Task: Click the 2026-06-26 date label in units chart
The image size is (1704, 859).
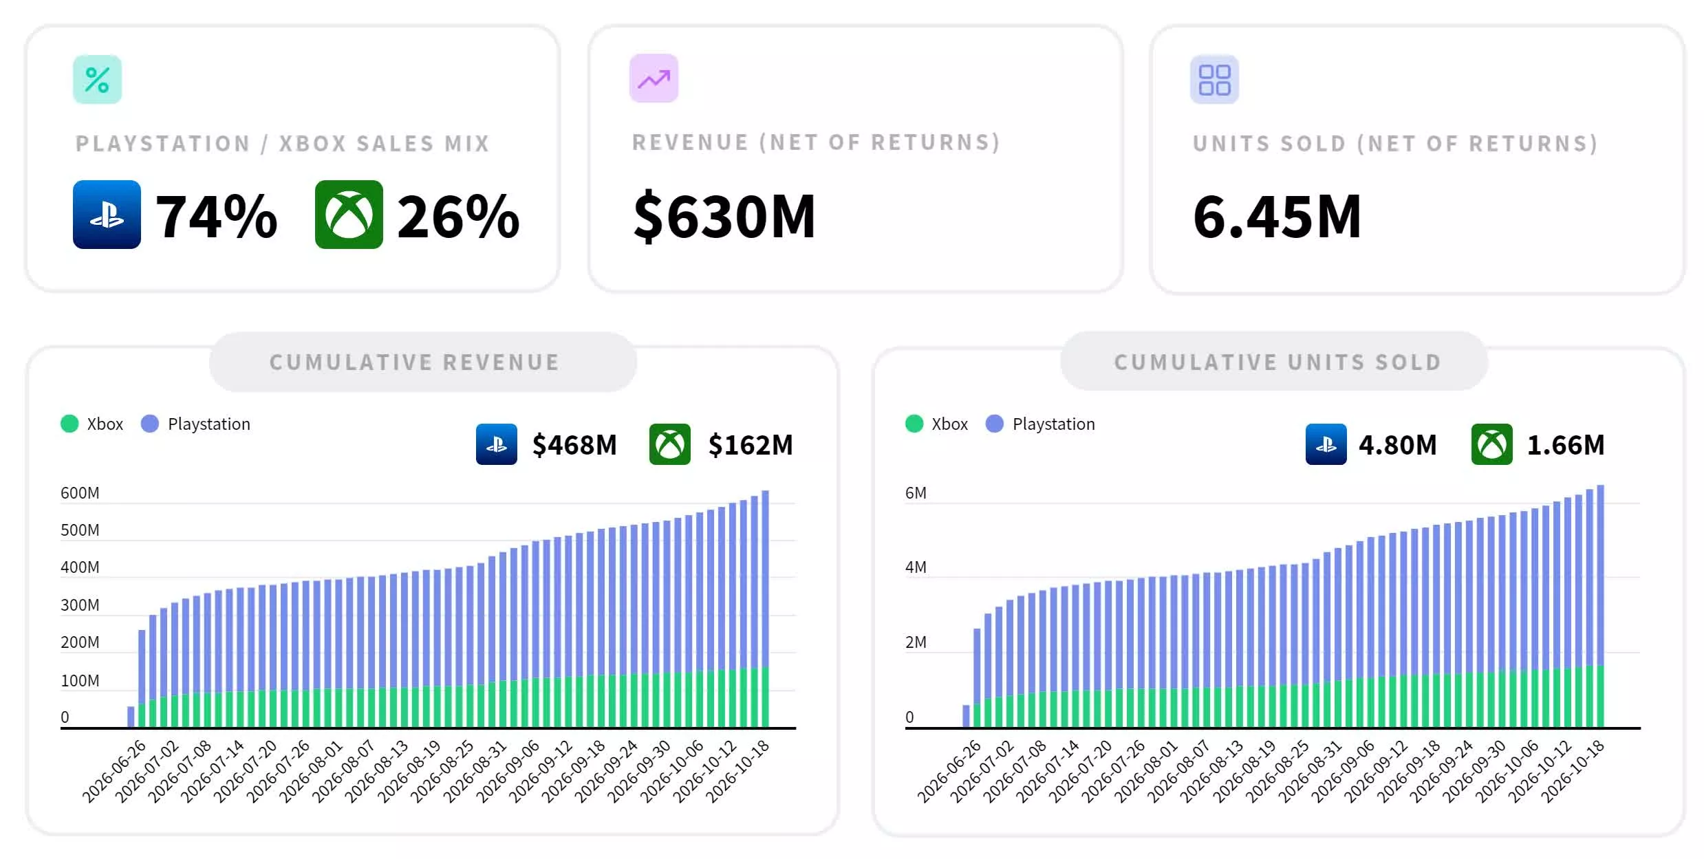Action: (949, 772)
